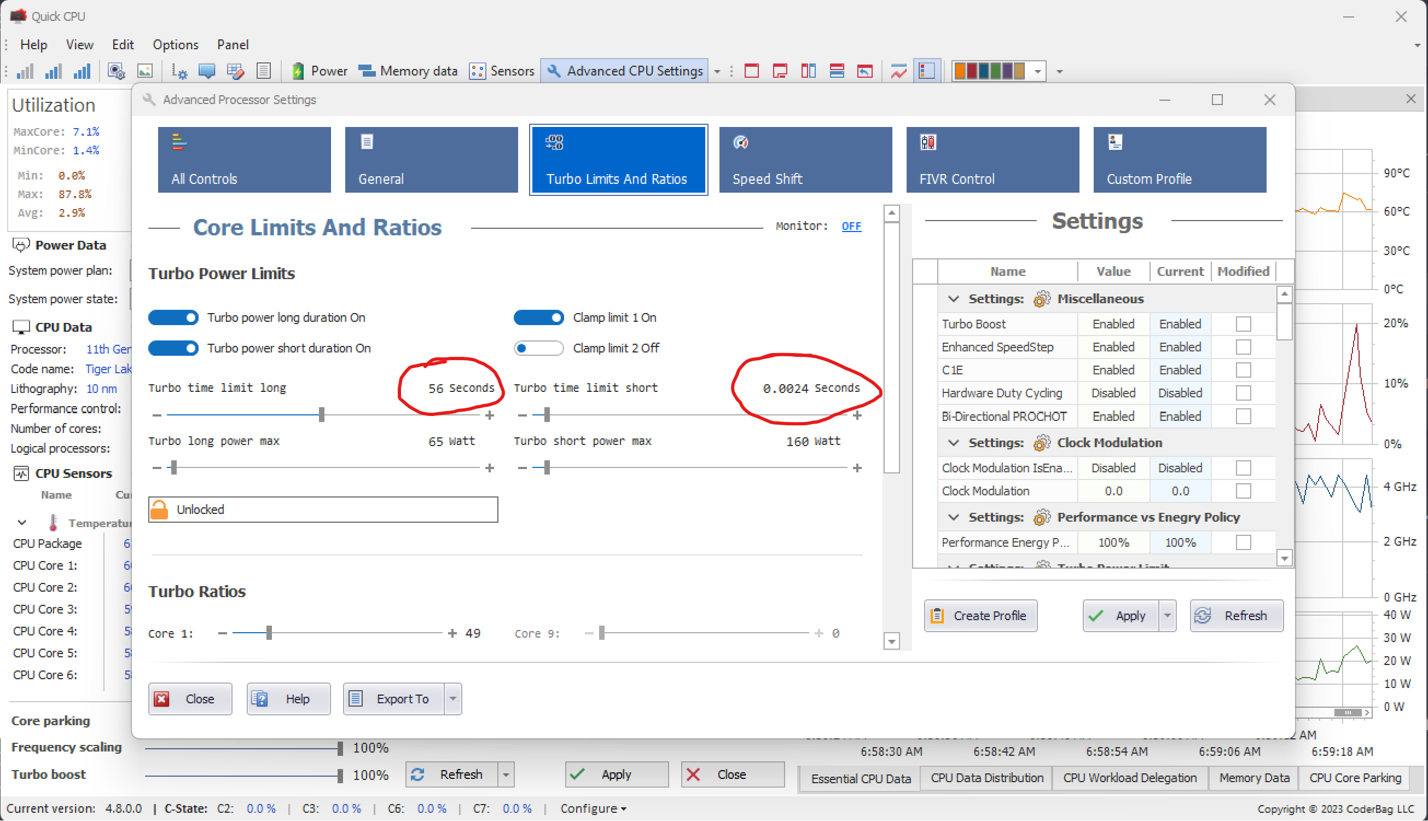Collapse the Clock Modulation settings group
Viewport: 1428px width, 821px height.
[953, 443]
